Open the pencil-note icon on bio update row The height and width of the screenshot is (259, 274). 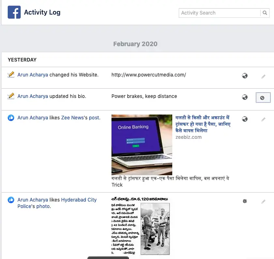pos(11,96)
